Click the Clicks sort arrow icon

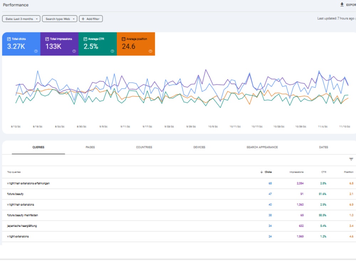click(x=262, y=172)
